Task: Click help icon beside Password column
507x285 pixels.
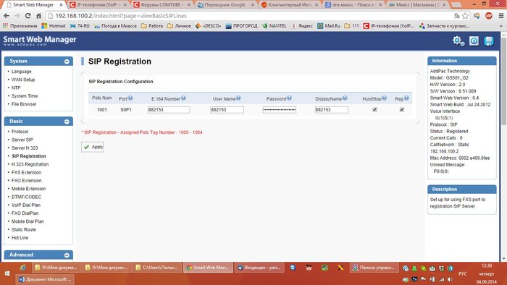Action: coord(289,98)
